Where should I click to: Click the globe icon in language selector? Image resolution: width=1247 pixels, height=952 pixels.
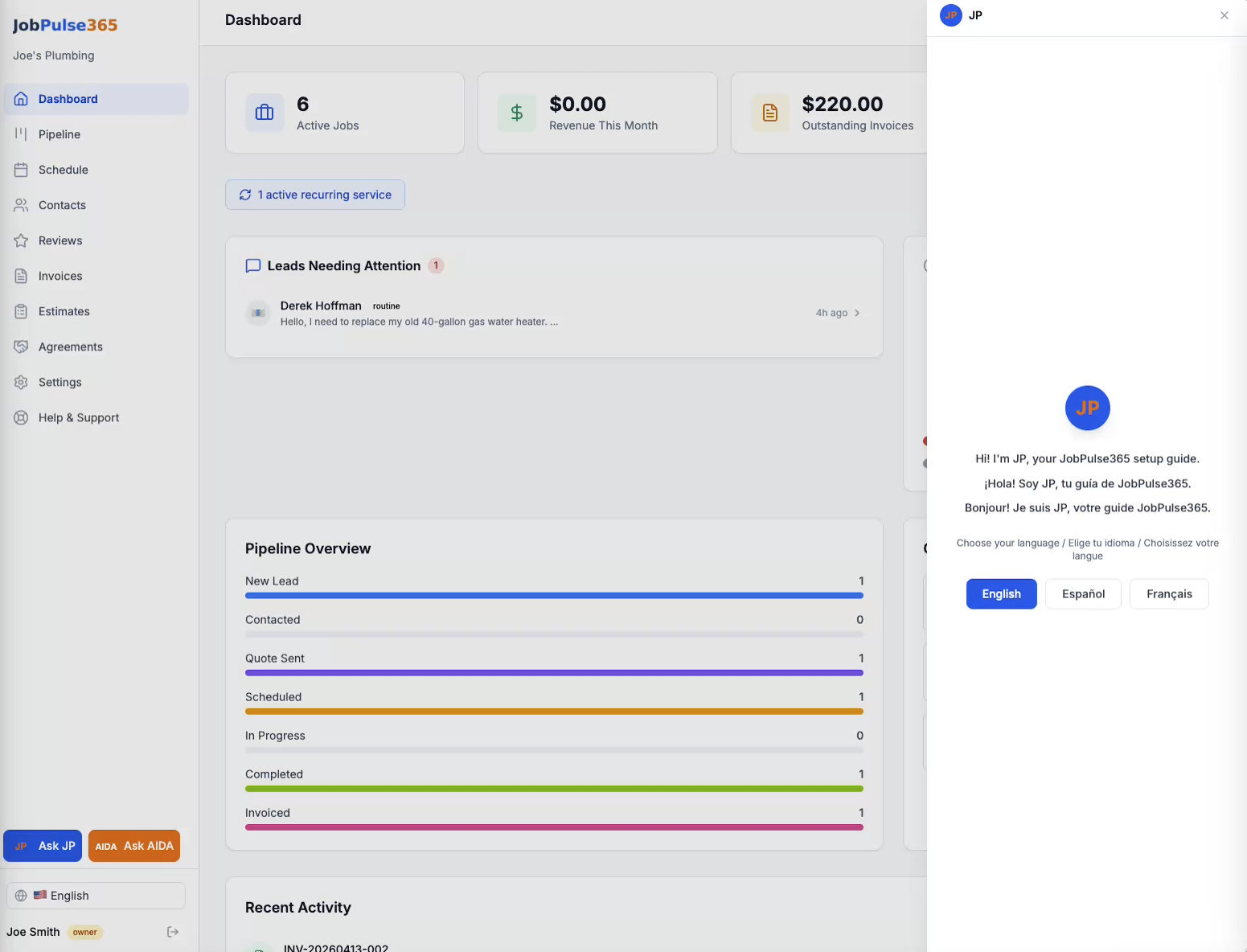21,896
